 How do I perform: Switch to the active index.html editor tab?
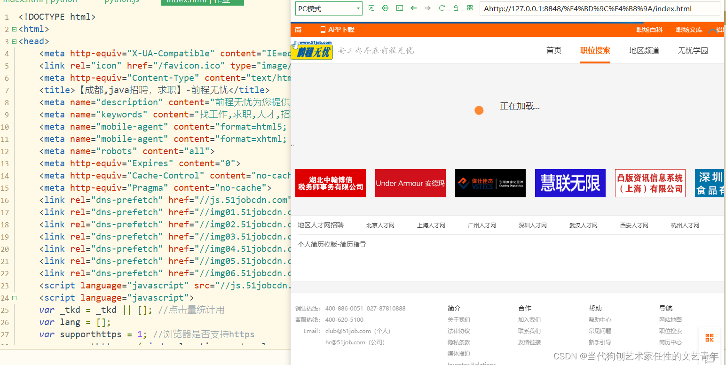coord(202,1)
